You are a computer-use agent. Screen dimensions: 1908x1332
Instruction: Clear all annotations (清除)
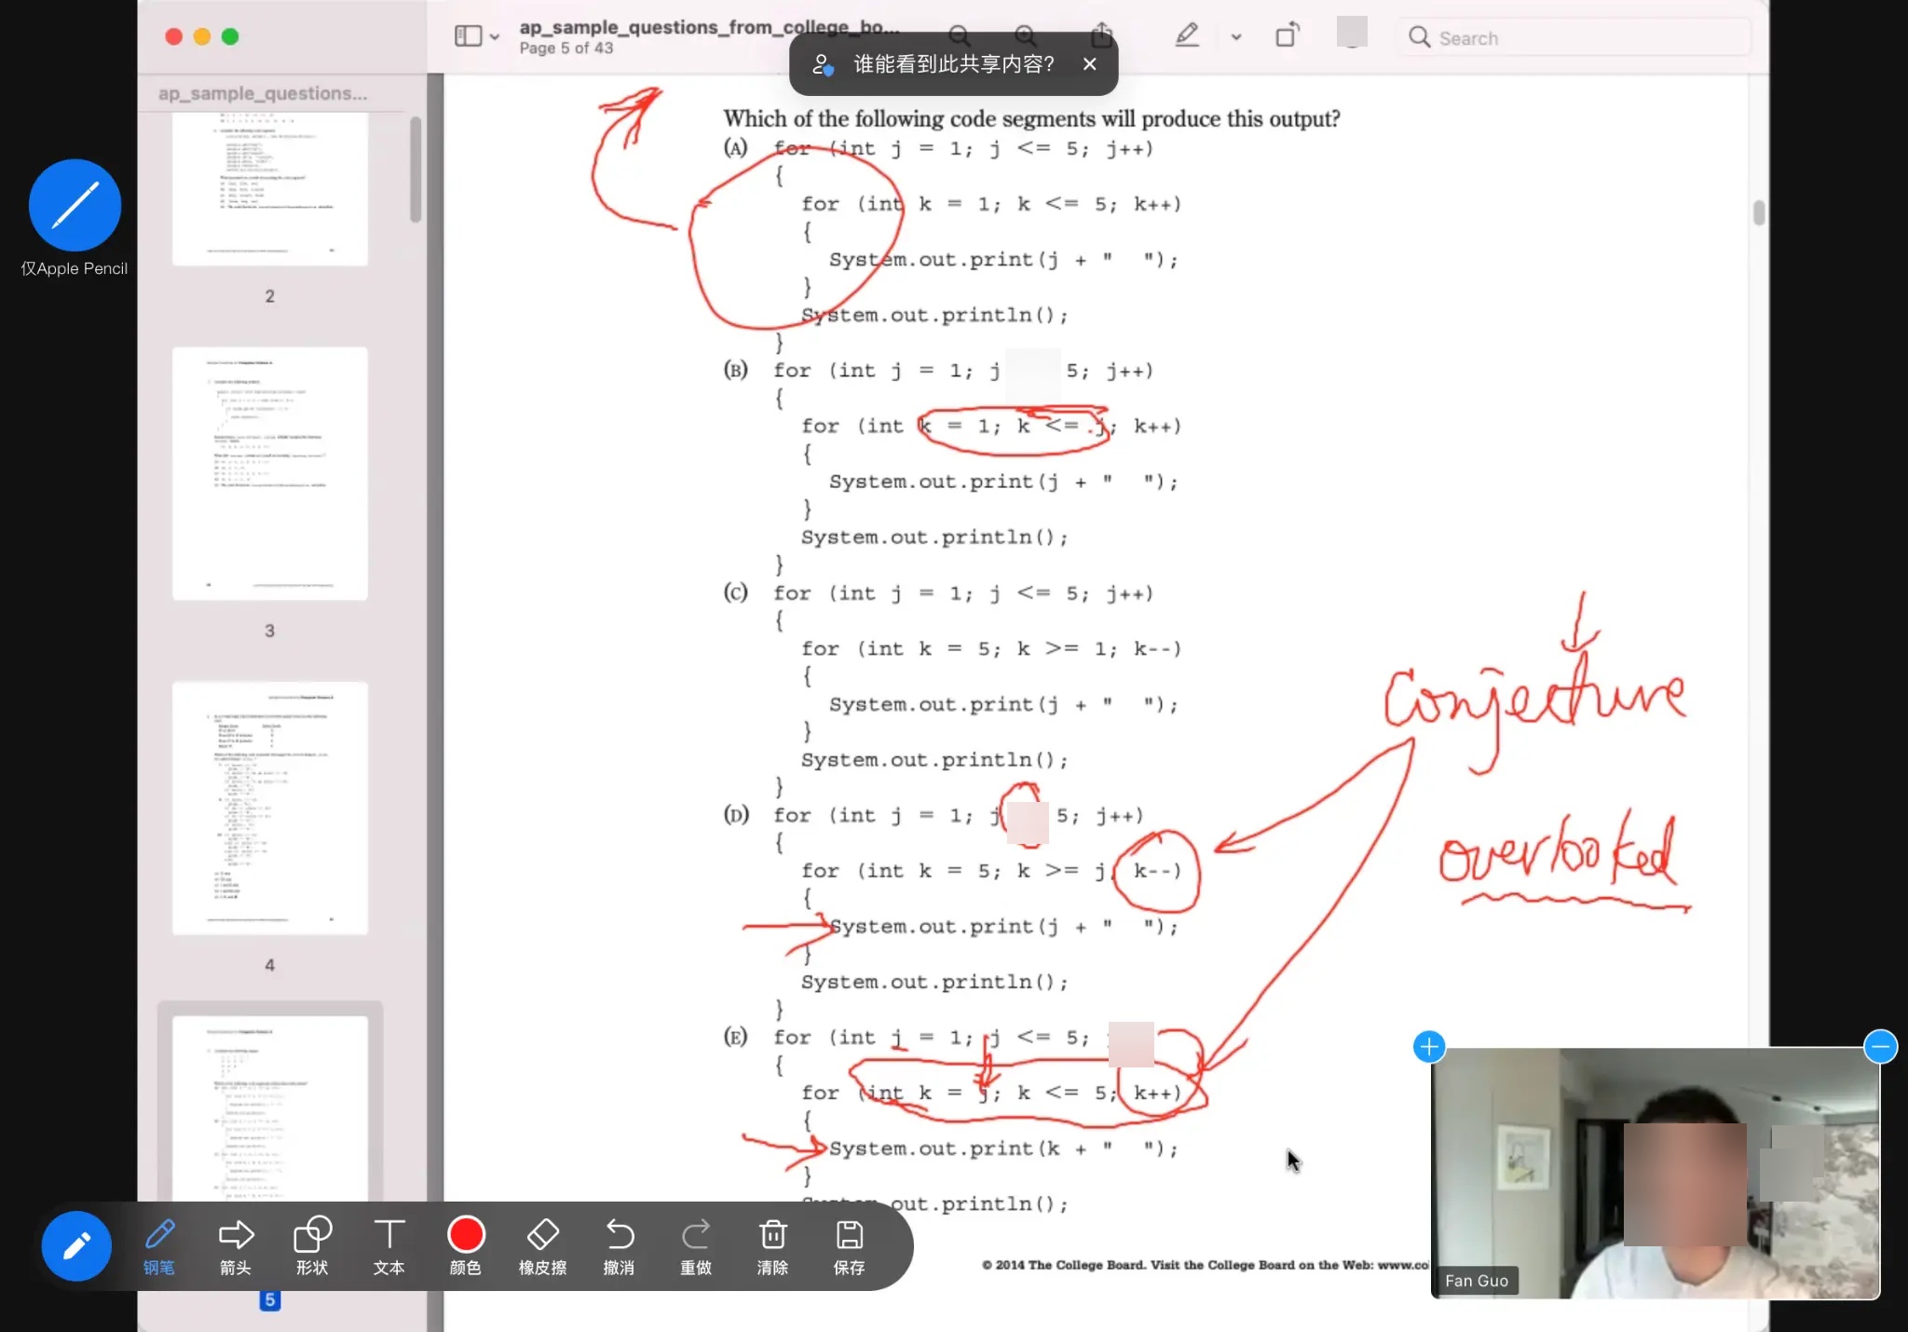click(x=772, y=1244)
